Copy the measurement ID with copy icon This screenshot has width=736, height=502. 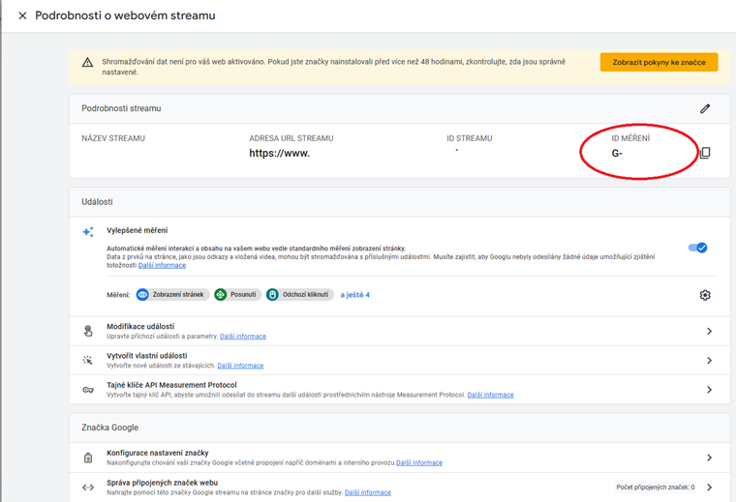pyautogui.click(x=705, y=153)
